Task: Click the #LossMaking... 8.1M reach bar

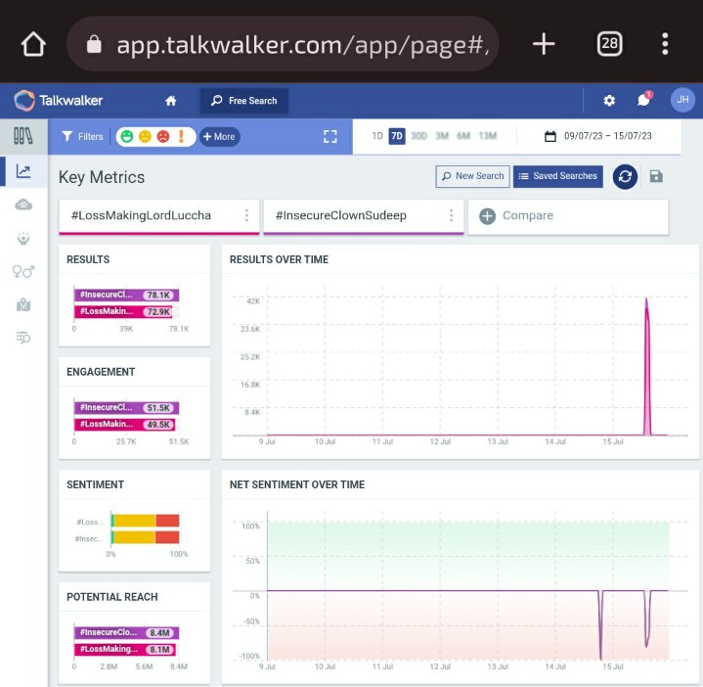Action: [125, 649]
